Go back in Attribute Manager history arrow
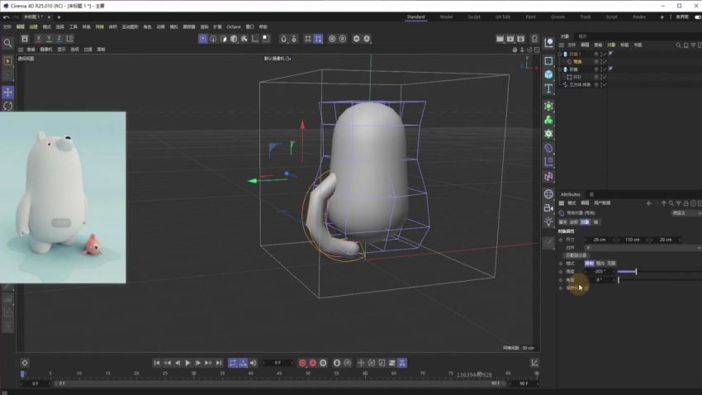Image resolution: width=702 pixels, height=395 pixels. tap(648, 203)
